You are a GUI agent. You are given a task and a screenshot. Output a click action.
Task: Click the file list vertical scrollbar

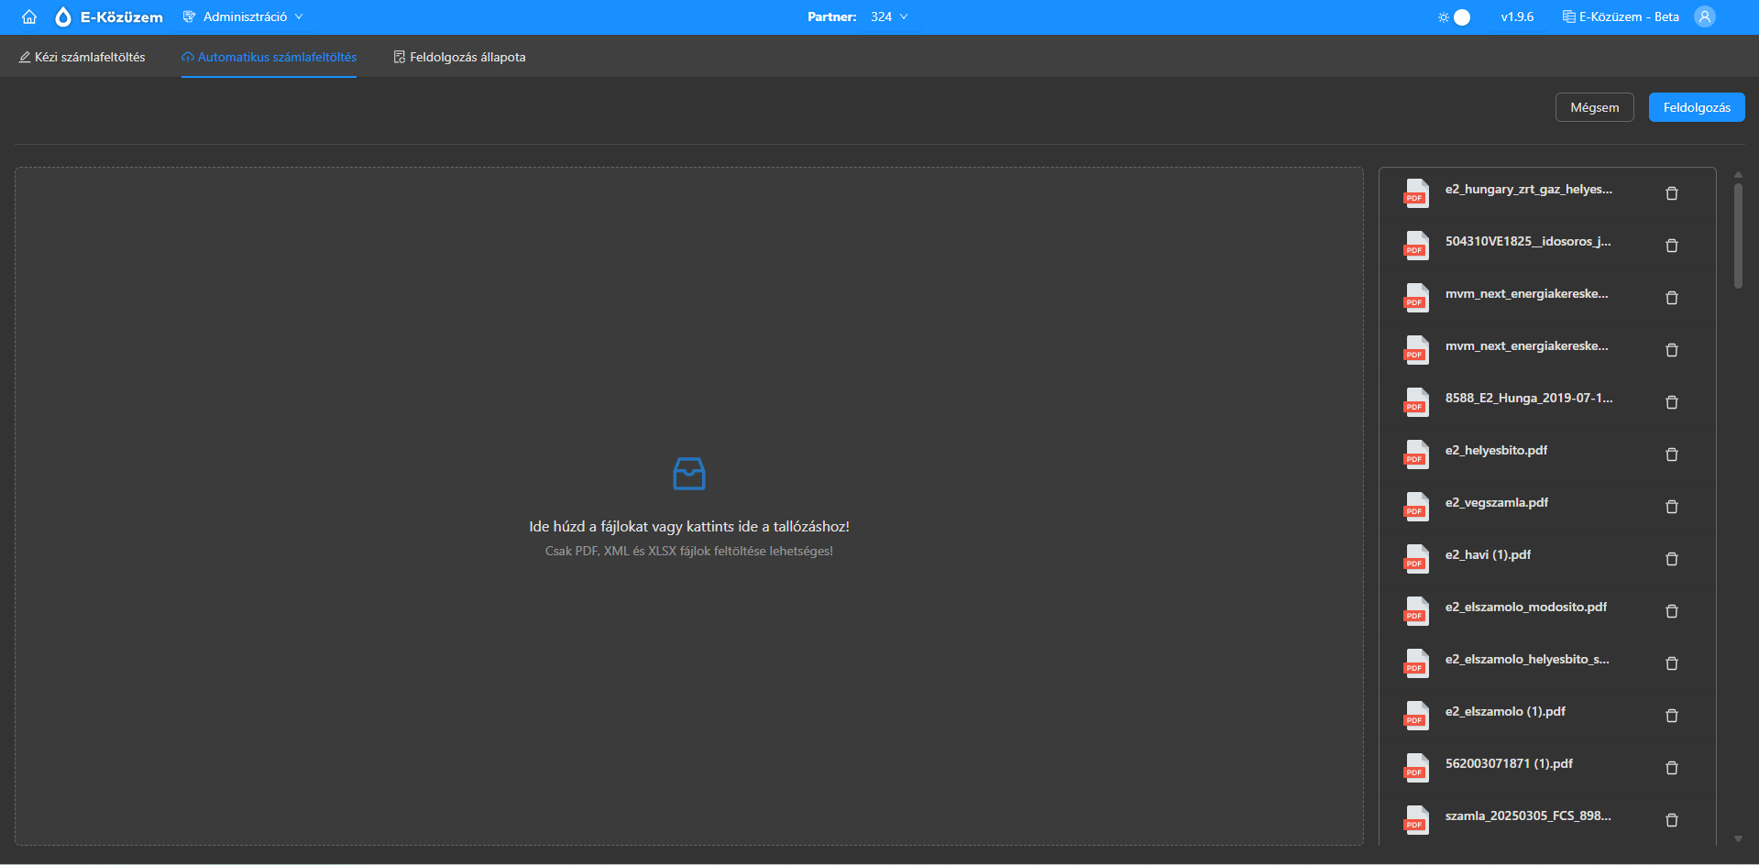1737,236
